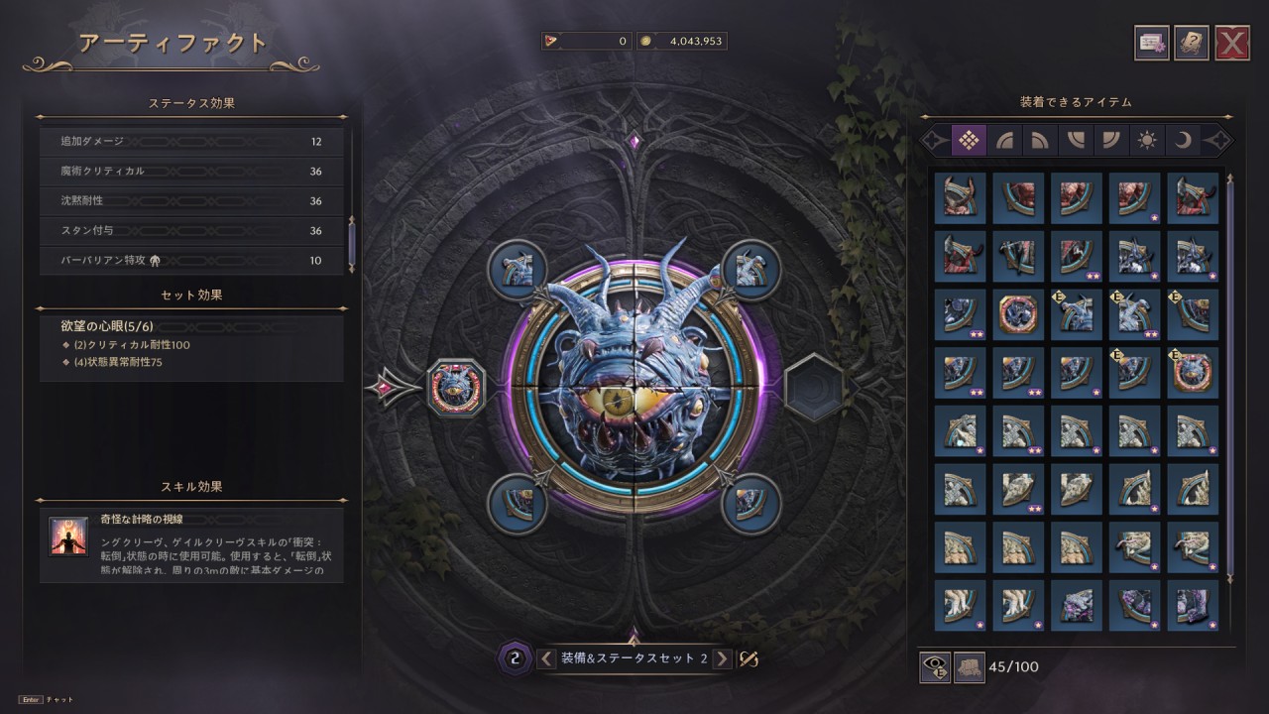Toggle the link-edit icon next to set name

pos(750,658)
